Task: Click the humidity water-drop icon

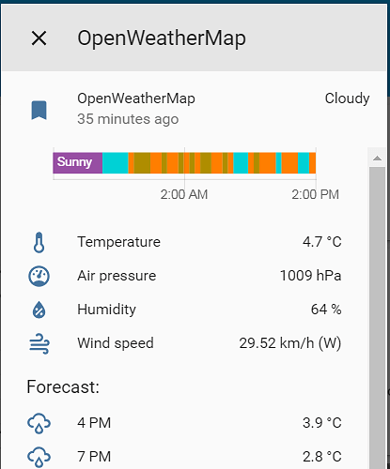Action: (39, 310)
